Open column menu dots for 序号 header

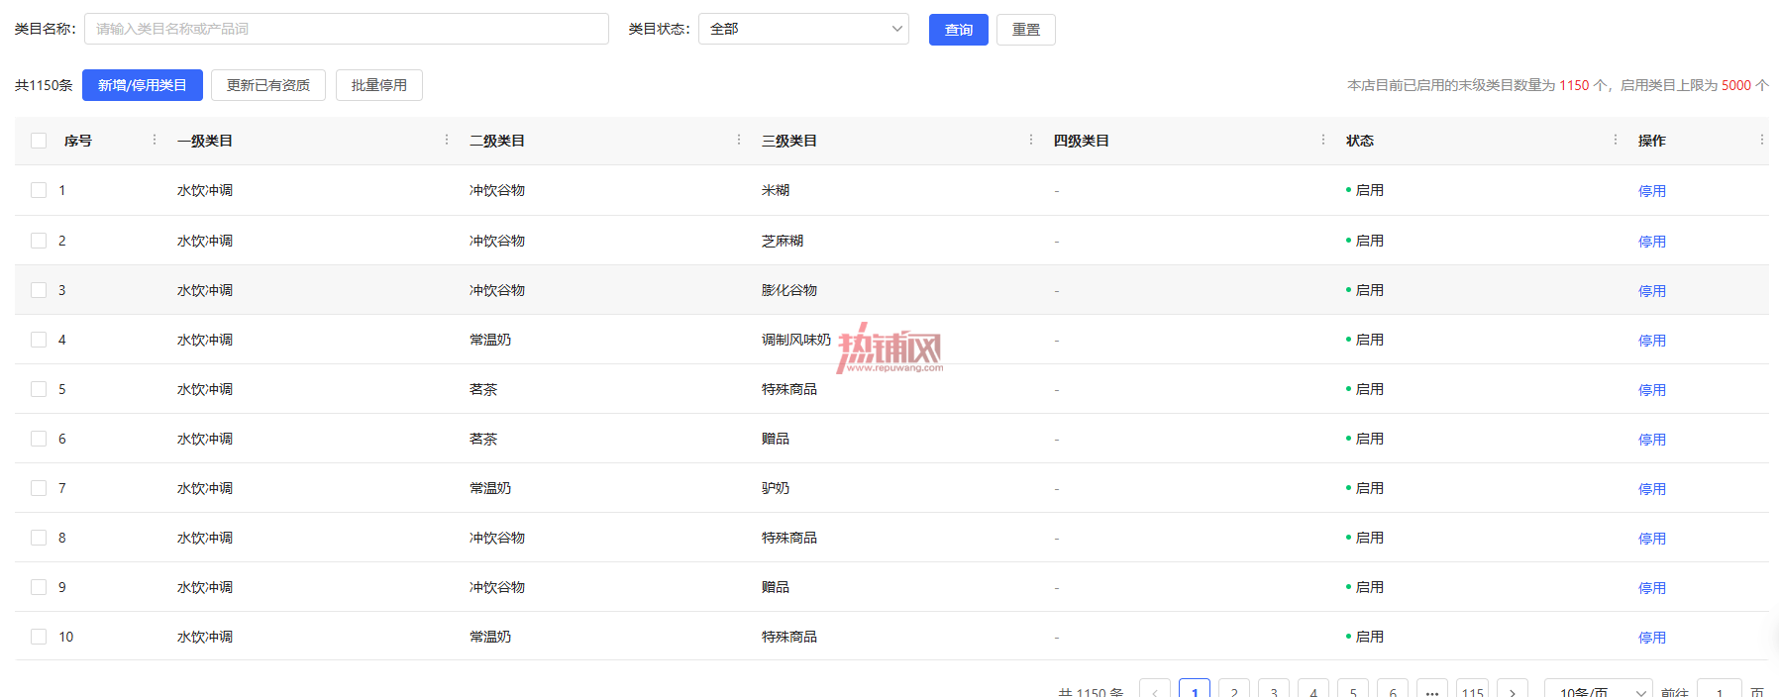click(155, 140)
